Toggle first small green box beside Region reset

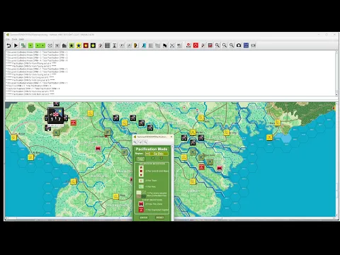click(153, 158)
